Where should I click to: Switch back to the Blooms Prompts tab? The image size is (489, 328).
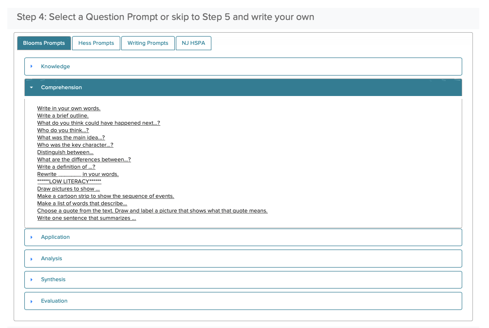pyautogui.click(x=44, y=43)
